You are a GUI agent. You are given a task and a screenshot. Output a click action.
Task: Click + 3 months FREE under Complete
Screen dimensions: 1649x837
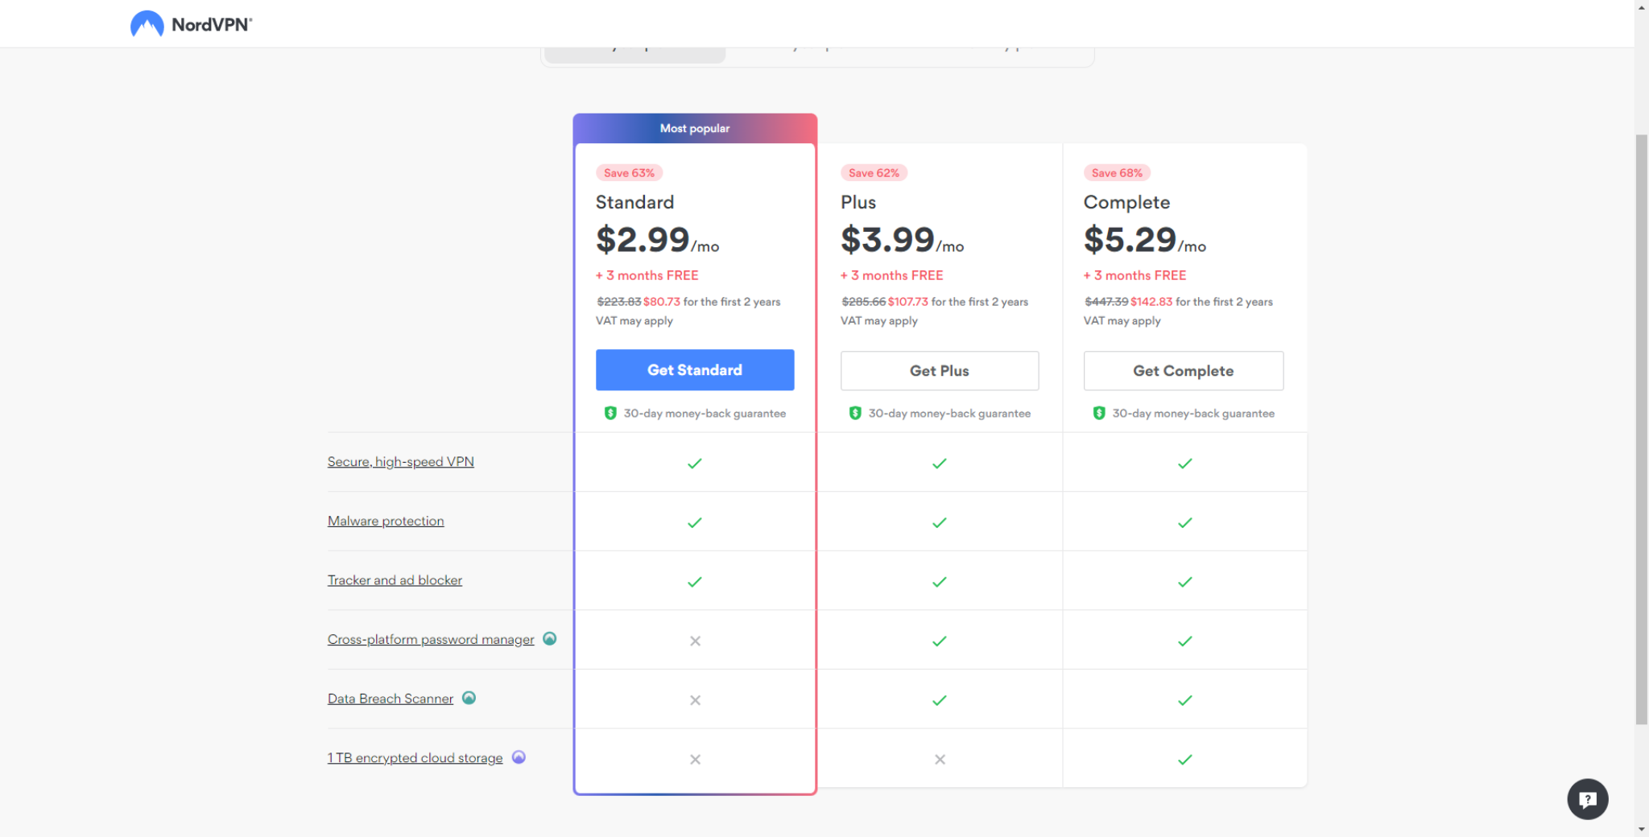pyautogui.click(x=1135, y=275)
